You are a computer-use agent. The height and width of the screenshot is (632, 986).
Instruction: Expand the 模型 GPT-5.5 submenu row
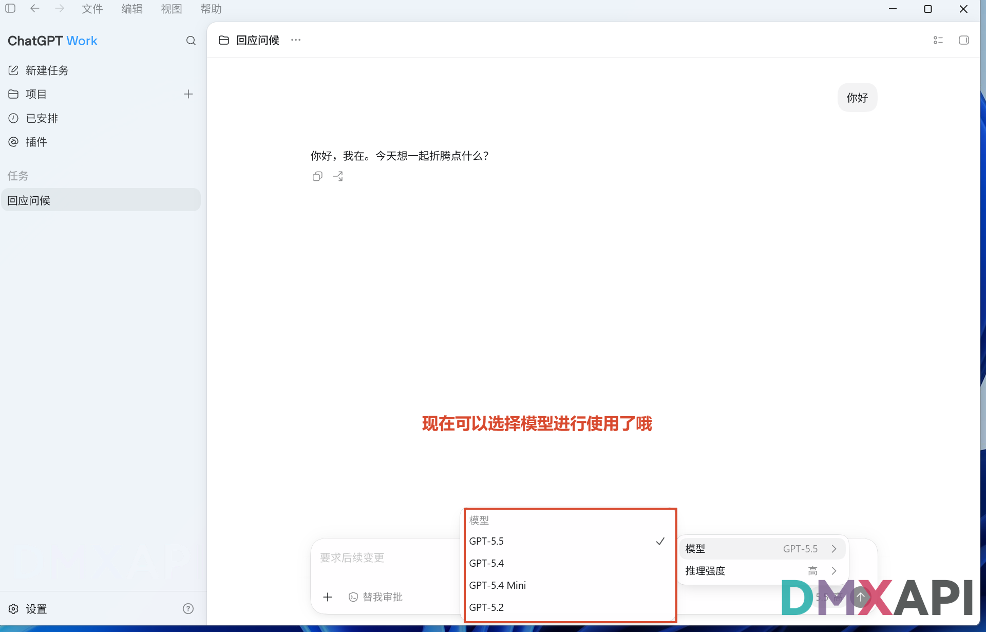762,549
